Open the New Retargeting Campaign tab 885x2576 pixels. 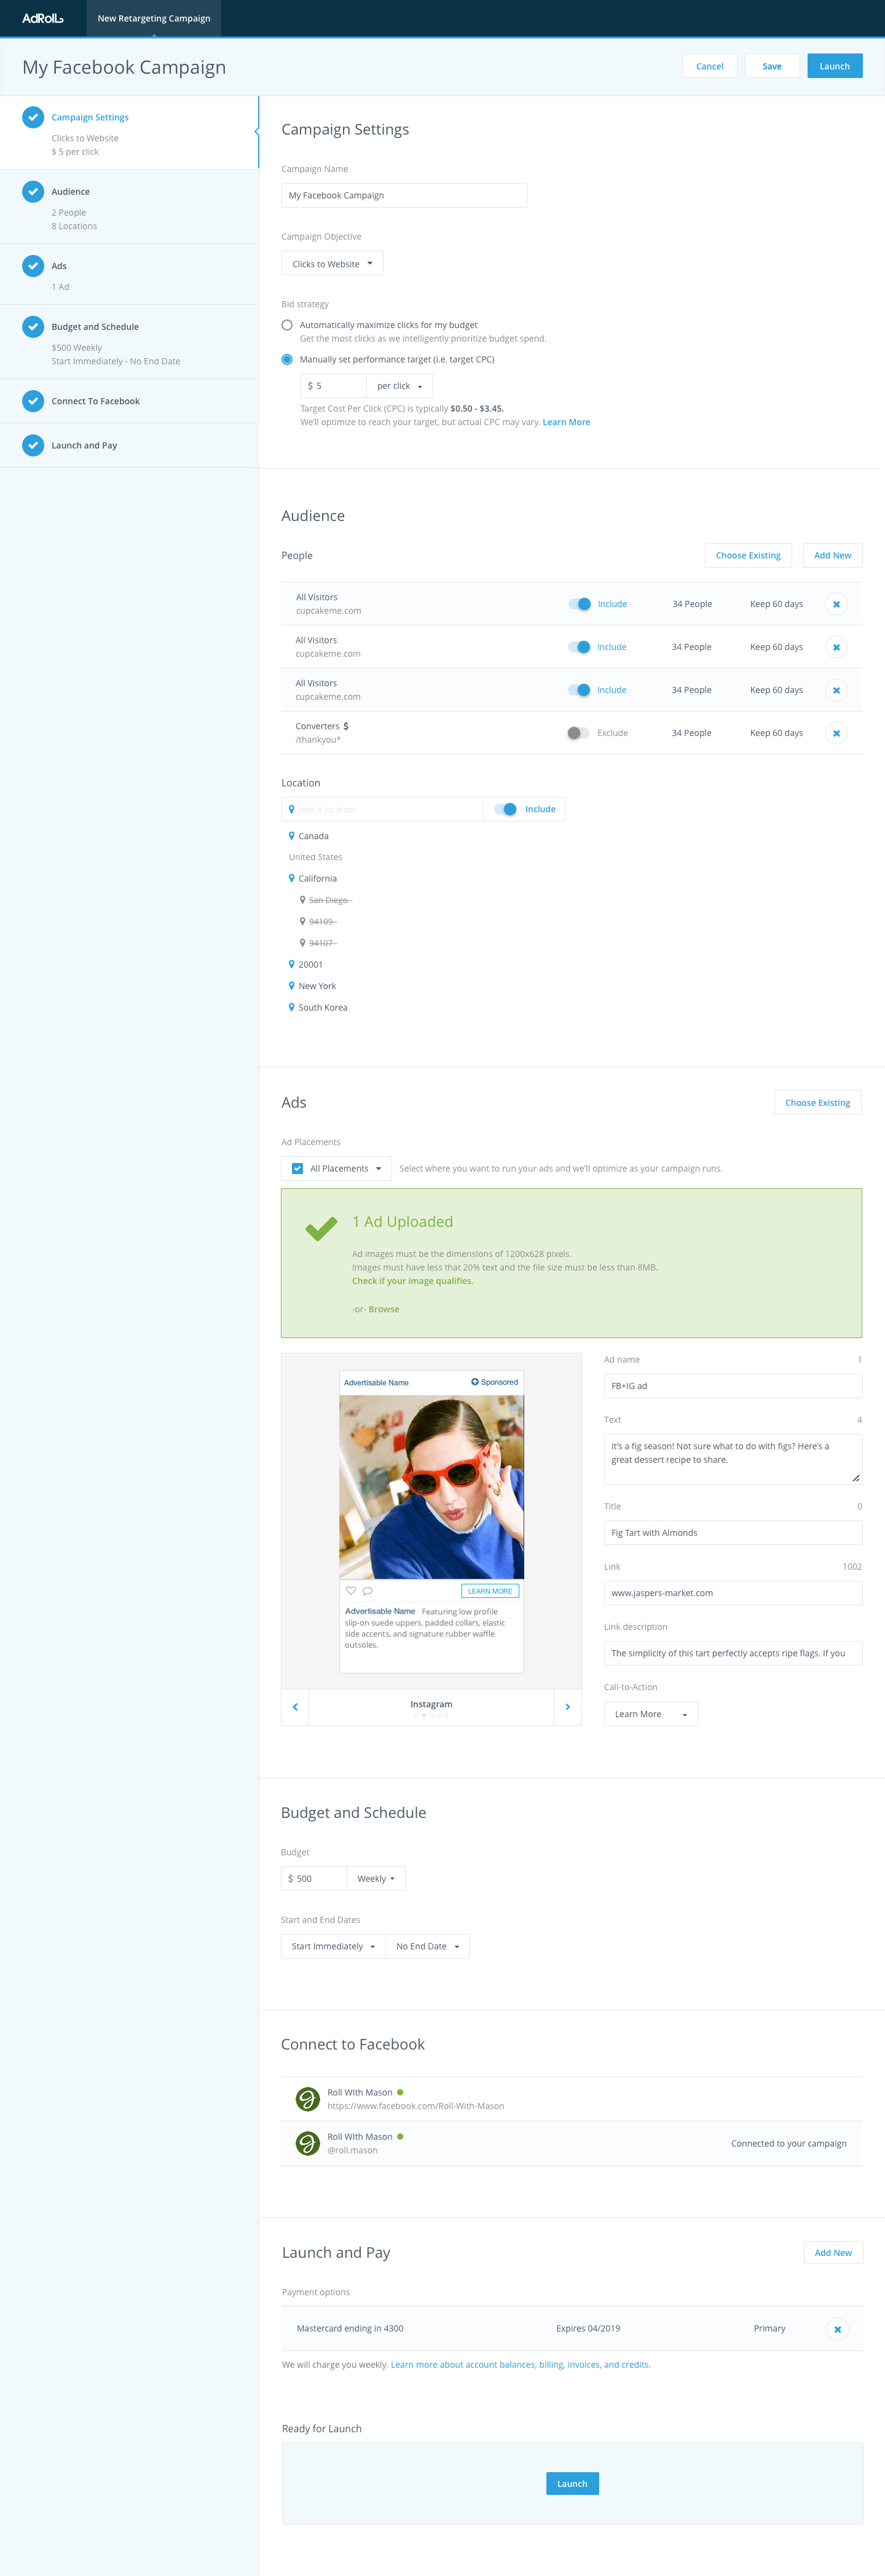(x=154, y=18)
